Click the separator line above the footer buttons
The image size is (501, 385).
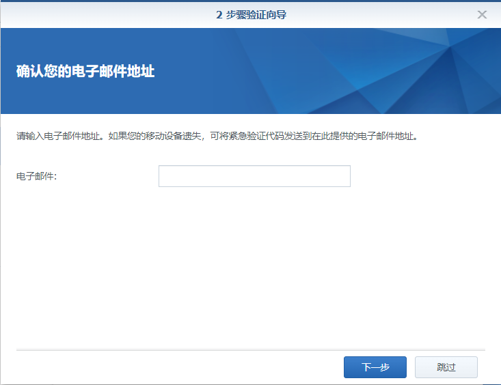250,350
